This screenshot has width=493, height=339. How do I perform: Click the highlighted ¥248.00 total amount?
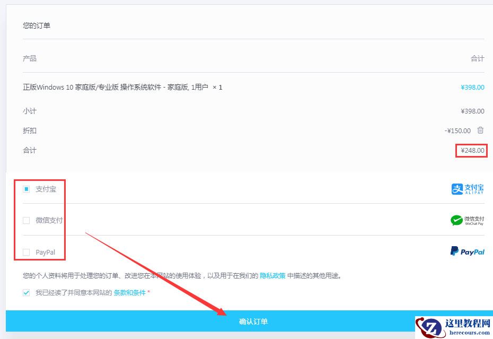[x=472, y=151]
